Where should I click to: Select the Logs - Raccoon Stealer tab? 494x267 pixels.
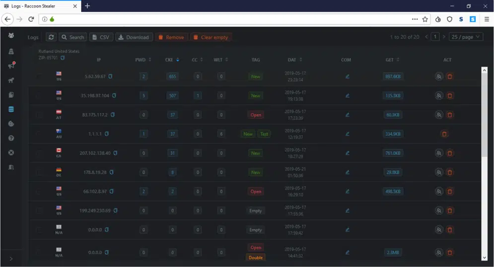pos(40,6)
